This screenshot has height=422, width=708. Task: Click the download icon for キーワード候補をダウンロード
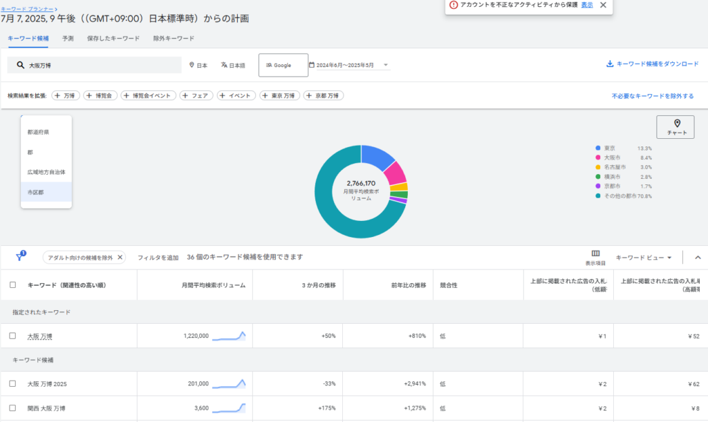(610, 64)
